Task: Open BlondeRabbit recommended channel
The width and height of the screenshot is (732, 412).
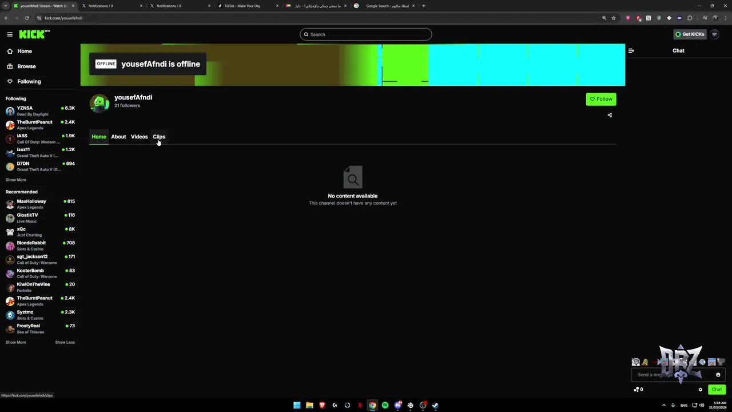Action: tap(40, 245)
